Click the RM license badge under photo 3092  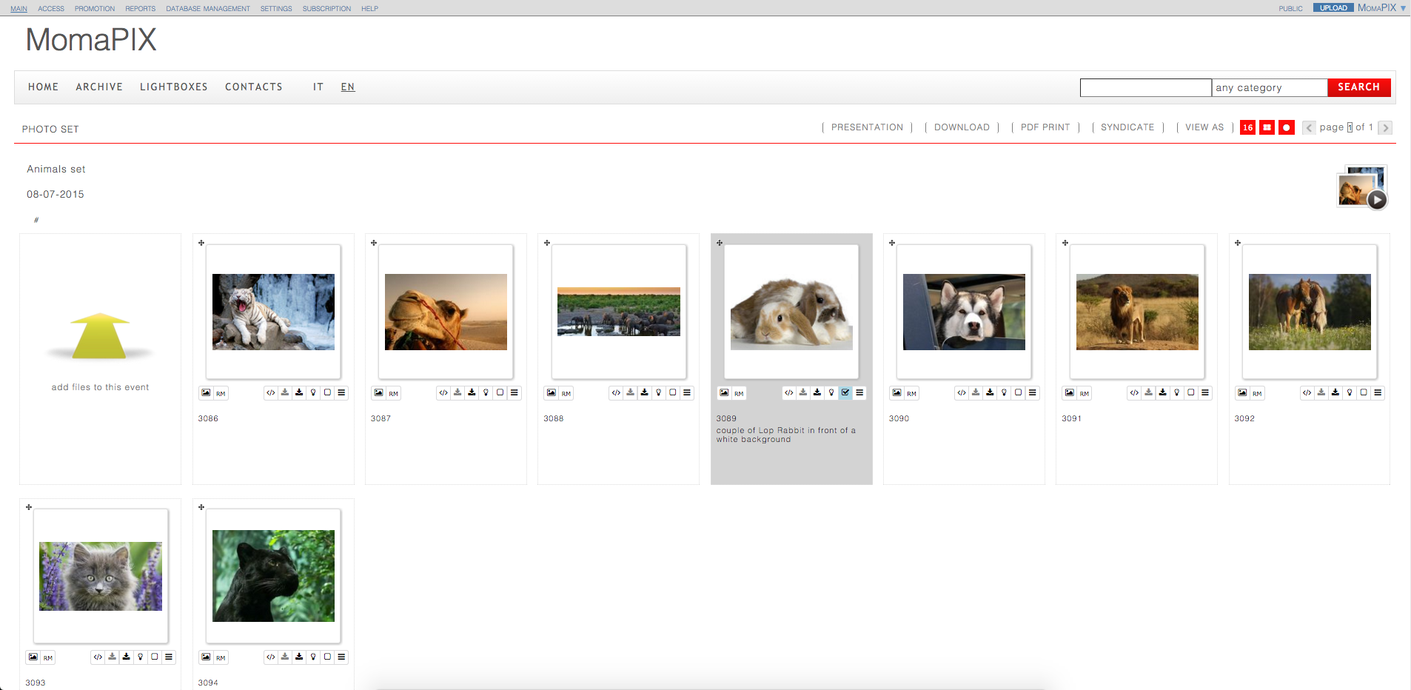coord(1257,394)
